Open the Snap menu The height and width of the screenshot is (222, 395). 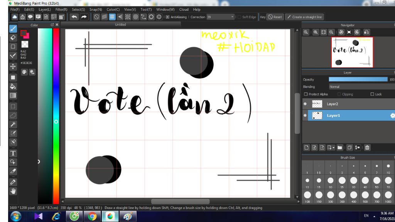point(96,9)
